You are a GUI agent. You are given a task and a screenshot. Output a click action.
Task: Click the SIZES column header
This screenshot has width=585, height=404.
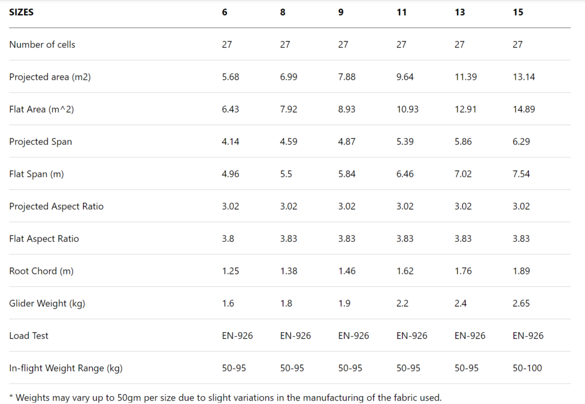(21, 13)
